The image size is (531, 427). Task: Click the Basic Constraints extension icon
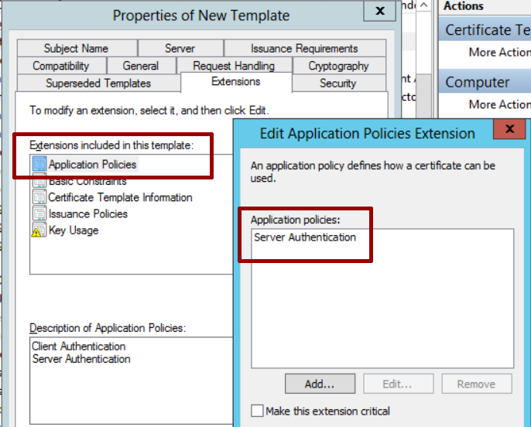click(x=39, y=182)
